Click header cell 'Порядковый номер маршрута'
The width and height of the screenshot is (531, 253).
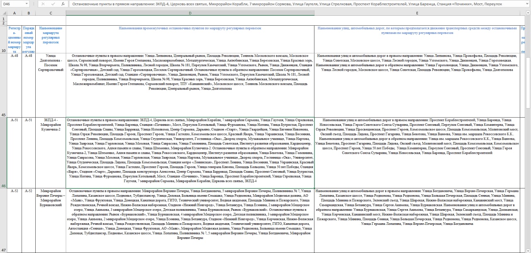pos(29,39)
